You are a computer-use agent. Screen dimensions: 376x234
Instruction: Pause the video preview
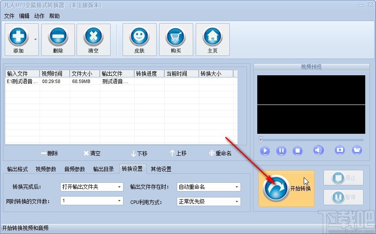click(281, 151)
